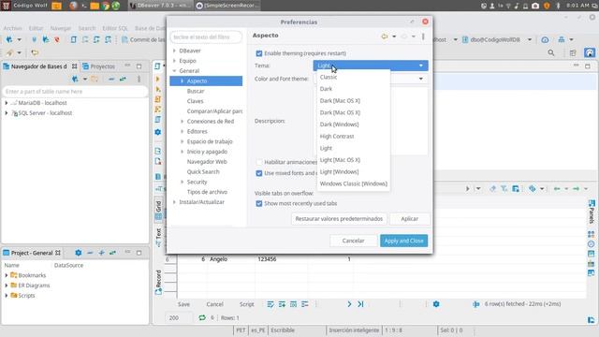Click the gear icon in SQL editor sidebar
This screenshot has height=337, width=599.
point(158,132)
